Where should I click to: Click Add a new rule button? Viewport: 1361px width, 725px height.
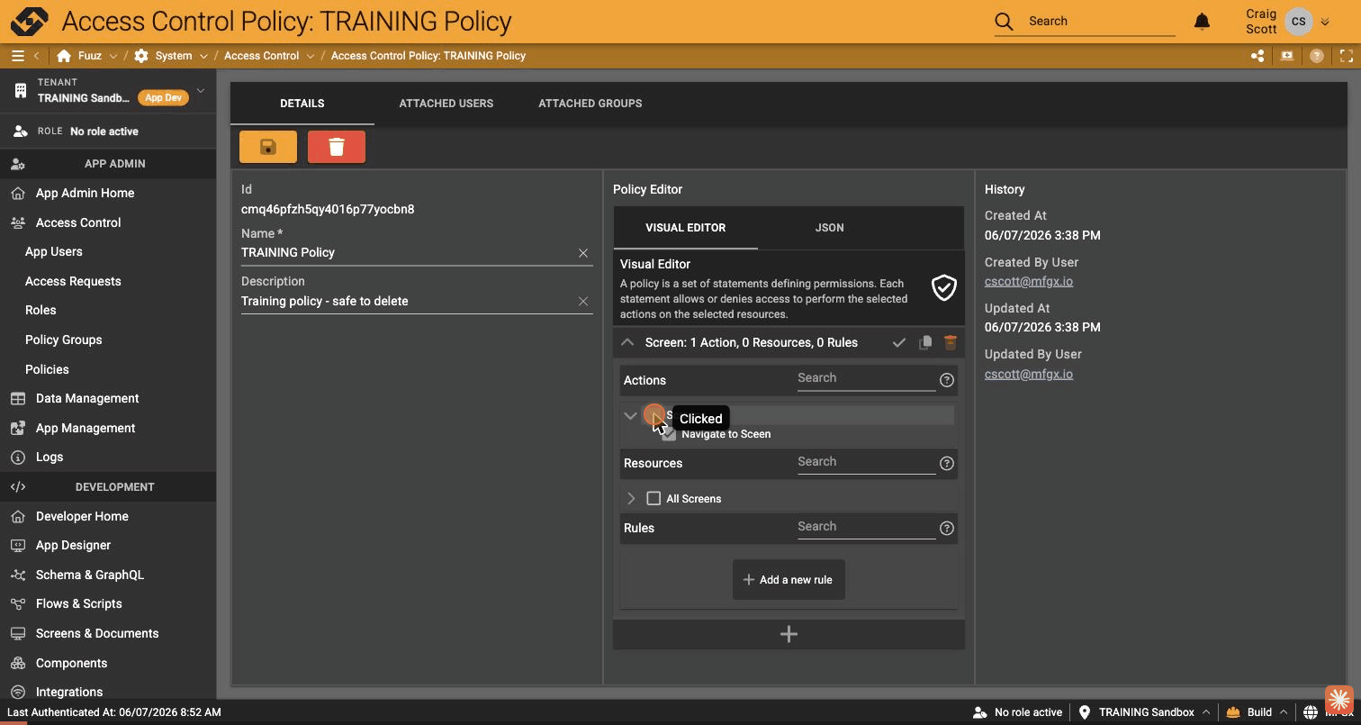(x=789, y=580)
